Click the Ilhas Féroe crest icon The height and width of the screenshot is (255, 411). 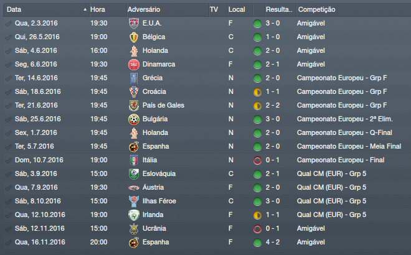coord(133,202)
